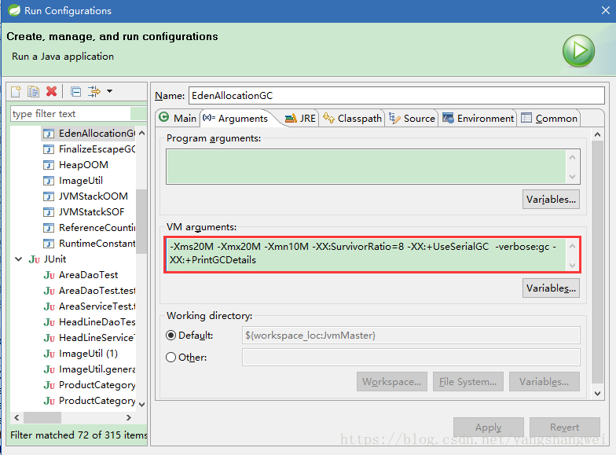616x455 pixels.
Task: Click Variables button under VM arguments
Action: point(551,288)
